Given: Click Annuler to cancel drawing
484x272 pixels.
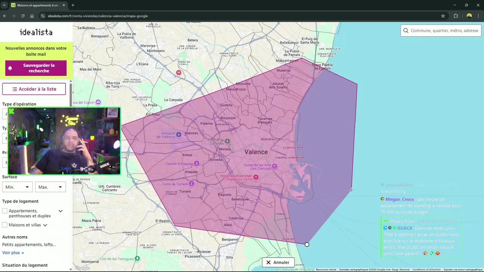Looking at the screenshot, I should [x=278, y=262].
